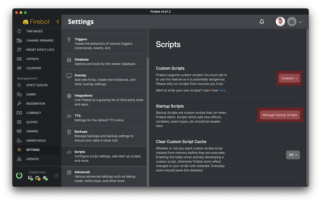
Task: Click the Currency icon in sidebar
Action: tap(19, 113)
